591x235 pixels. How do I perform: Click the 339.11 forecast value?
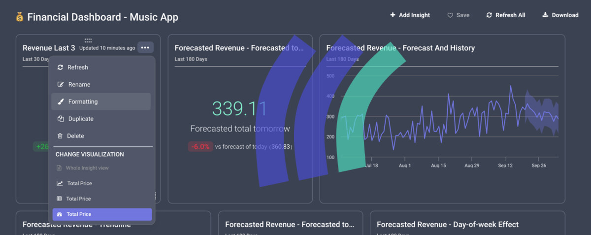point(239,108)
